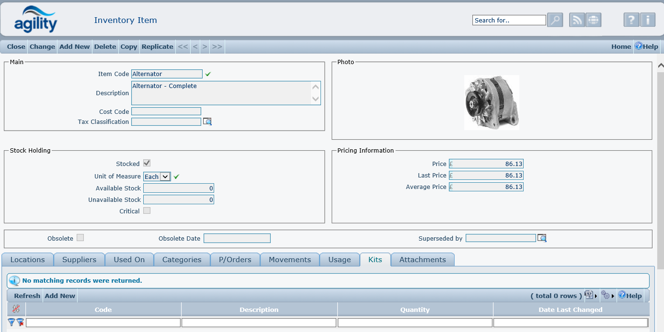Click the alternator photo thumbnail
The width and height of the screenshot is (664, 332).
[492, 102]
